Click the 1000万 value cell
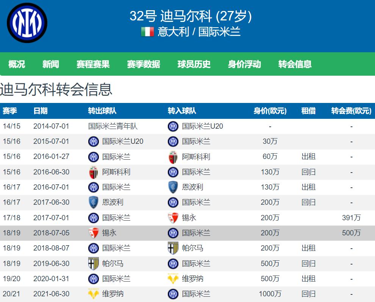The height and width of the screenshot is (302, 375). [270, 294]
